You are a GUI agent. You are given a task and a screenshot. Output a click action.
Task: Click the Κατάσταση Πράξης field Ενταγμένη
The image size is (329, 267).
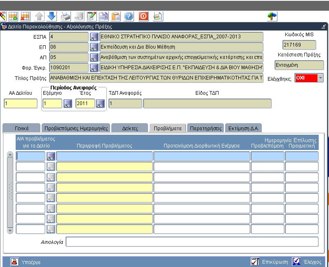pyautogui.click(x=299, y=65)
